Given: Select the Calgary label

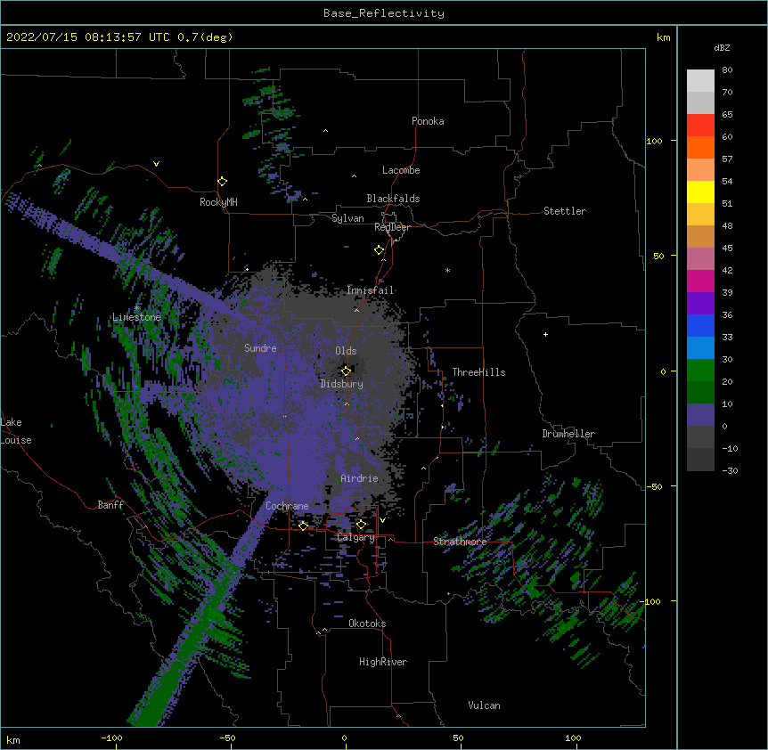Looking at the screenshot, I should (356, 537).
